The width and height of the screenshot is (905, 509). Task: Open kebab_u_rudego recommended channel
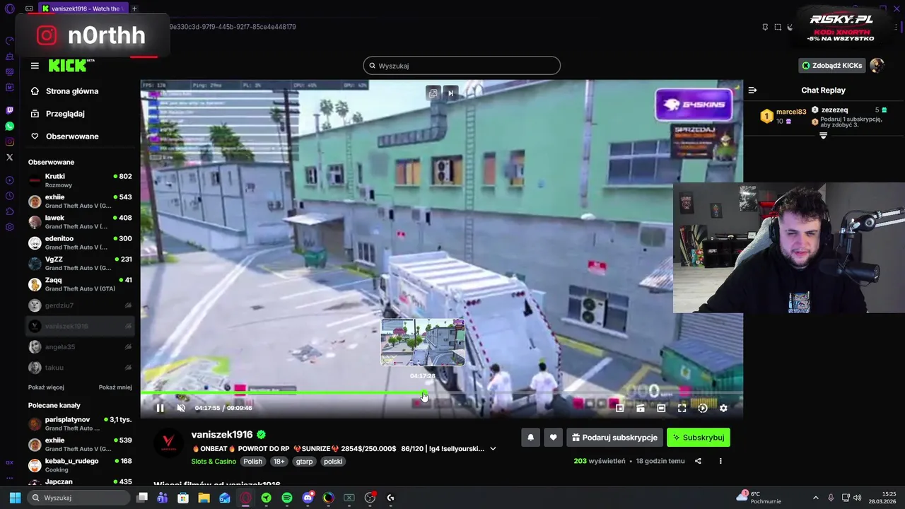click(80, 465)
